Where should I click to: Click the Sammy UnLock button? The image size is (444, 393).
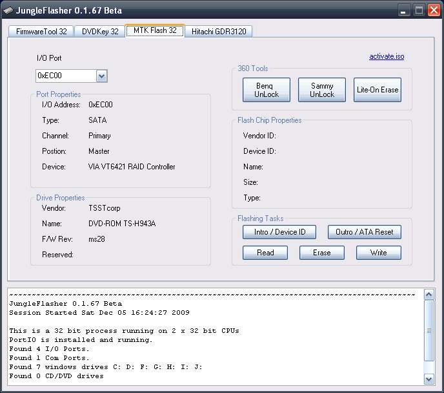coord(321,90)
